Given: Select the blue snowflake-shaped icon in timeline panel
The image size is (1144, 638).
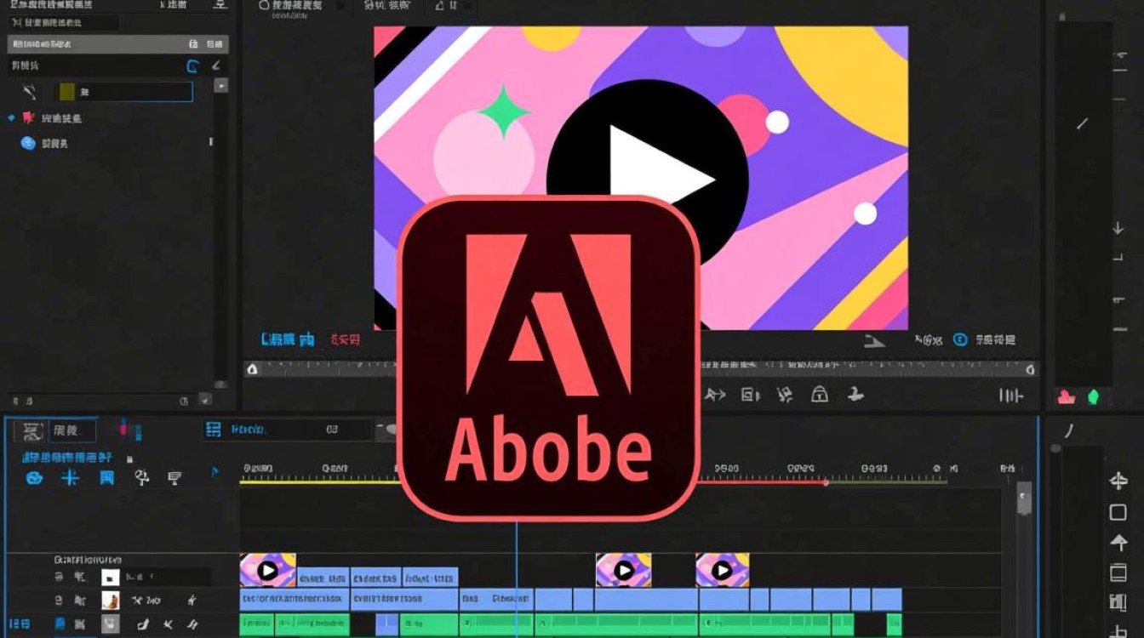Looking at the screenshot, I should (x=70, y=478).
